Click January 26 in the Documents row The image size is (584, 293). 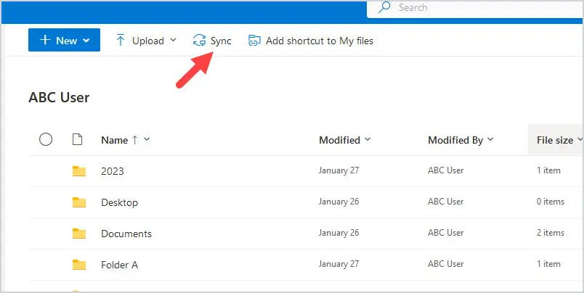(338, 233)
